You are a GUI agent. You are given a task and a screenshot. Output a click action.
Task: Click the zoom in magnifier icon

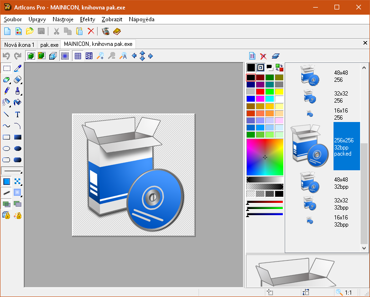(100, 56)
